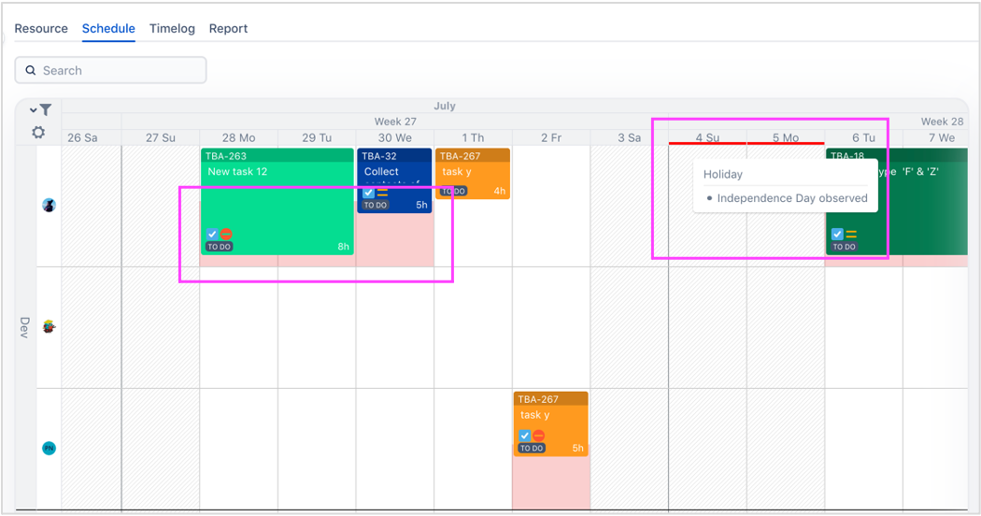Click the yellow priority icon on TBA-18
The height and width of the screenshot is (516, 981).
tap(851, 235)
